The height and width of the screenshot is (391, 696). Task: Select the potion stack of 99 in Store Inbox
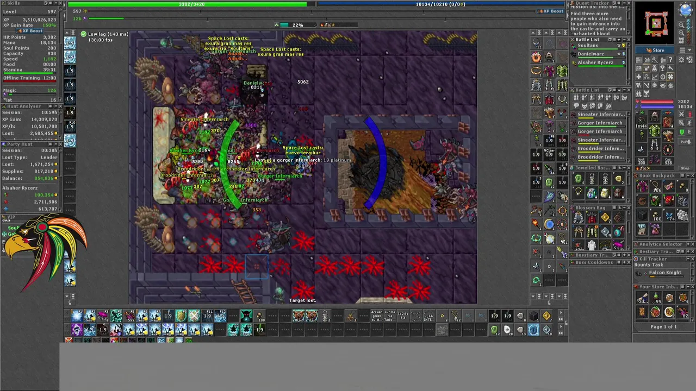coord(656,298)
